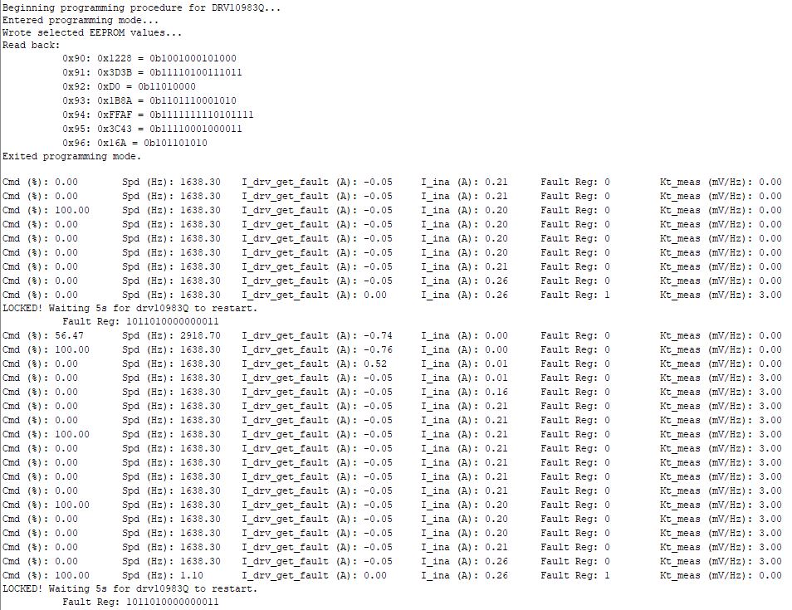Select hex value 0x1228
This screenshot has height=610, width=792.
click(x=115, y=59)
